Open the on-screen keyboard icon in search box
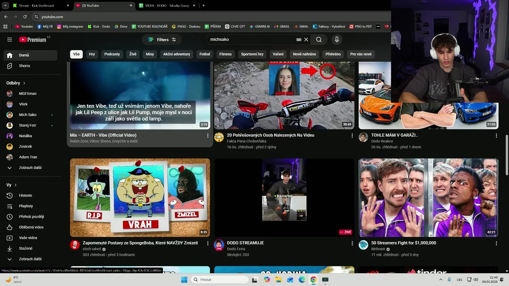Image resolution: width=509 pixels, height=286 pixels. pyautogui.click(x=299, y=39)
